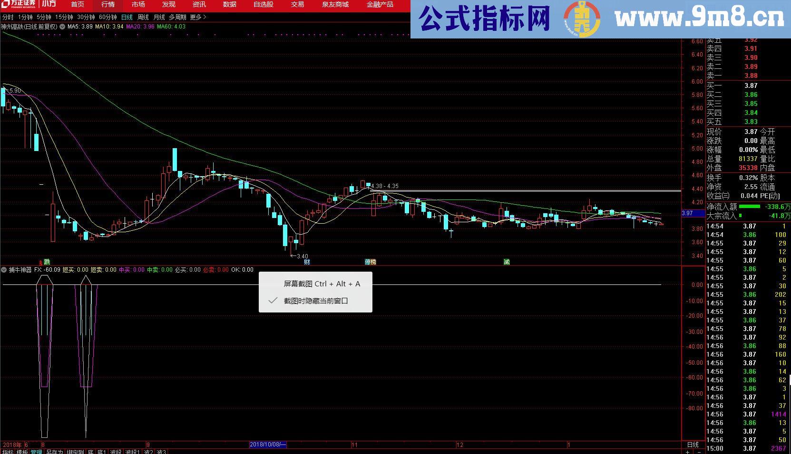Switch to the 行情 quotes tab

[x=108, y=4]
